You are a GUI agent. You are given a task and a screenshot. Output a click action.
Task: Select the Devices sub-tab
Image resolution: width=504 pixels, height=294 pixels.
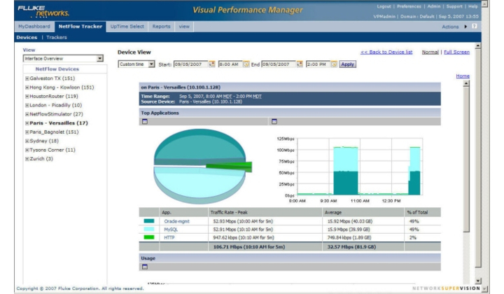[x=27, y=37]
